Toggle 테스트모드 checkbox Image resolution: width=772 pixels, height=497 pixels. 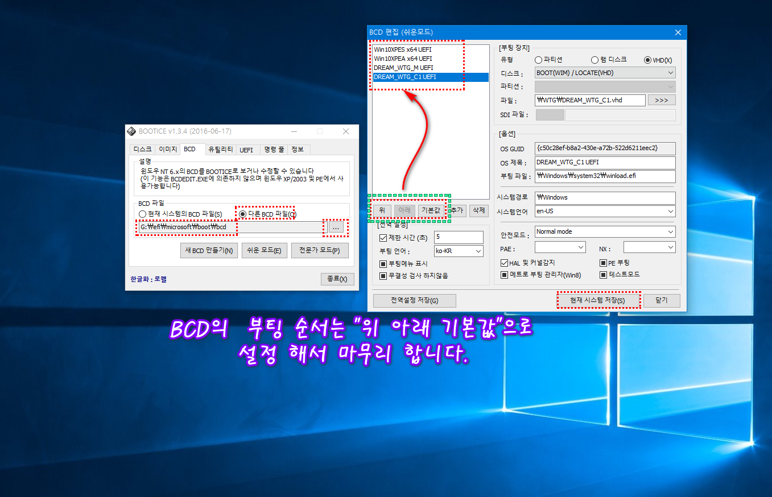(620, 275)
